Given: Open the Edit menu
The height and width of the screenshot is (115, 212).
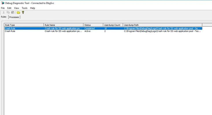Looking at the screenshot, I should (x=9, y=8).
